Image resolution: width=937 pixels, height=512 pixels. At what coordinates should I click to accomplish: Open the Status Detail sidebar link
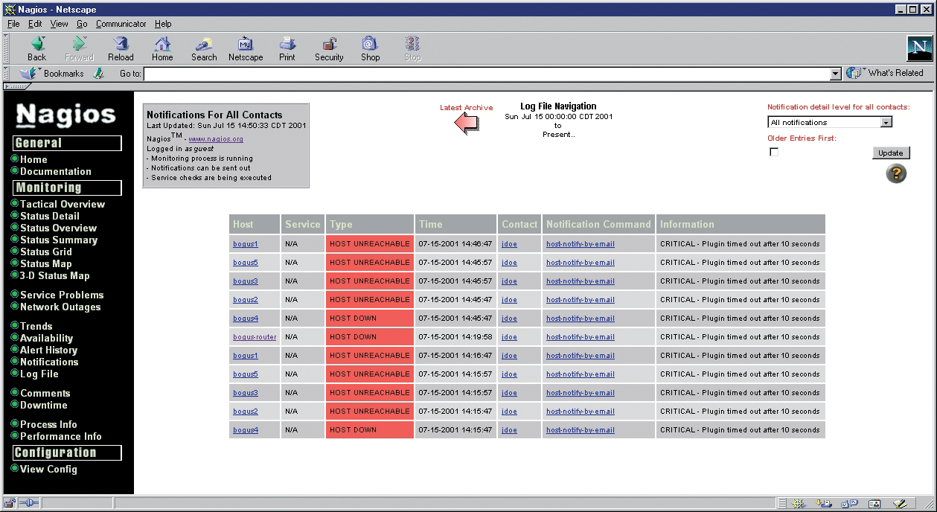[x=50, y=216]
